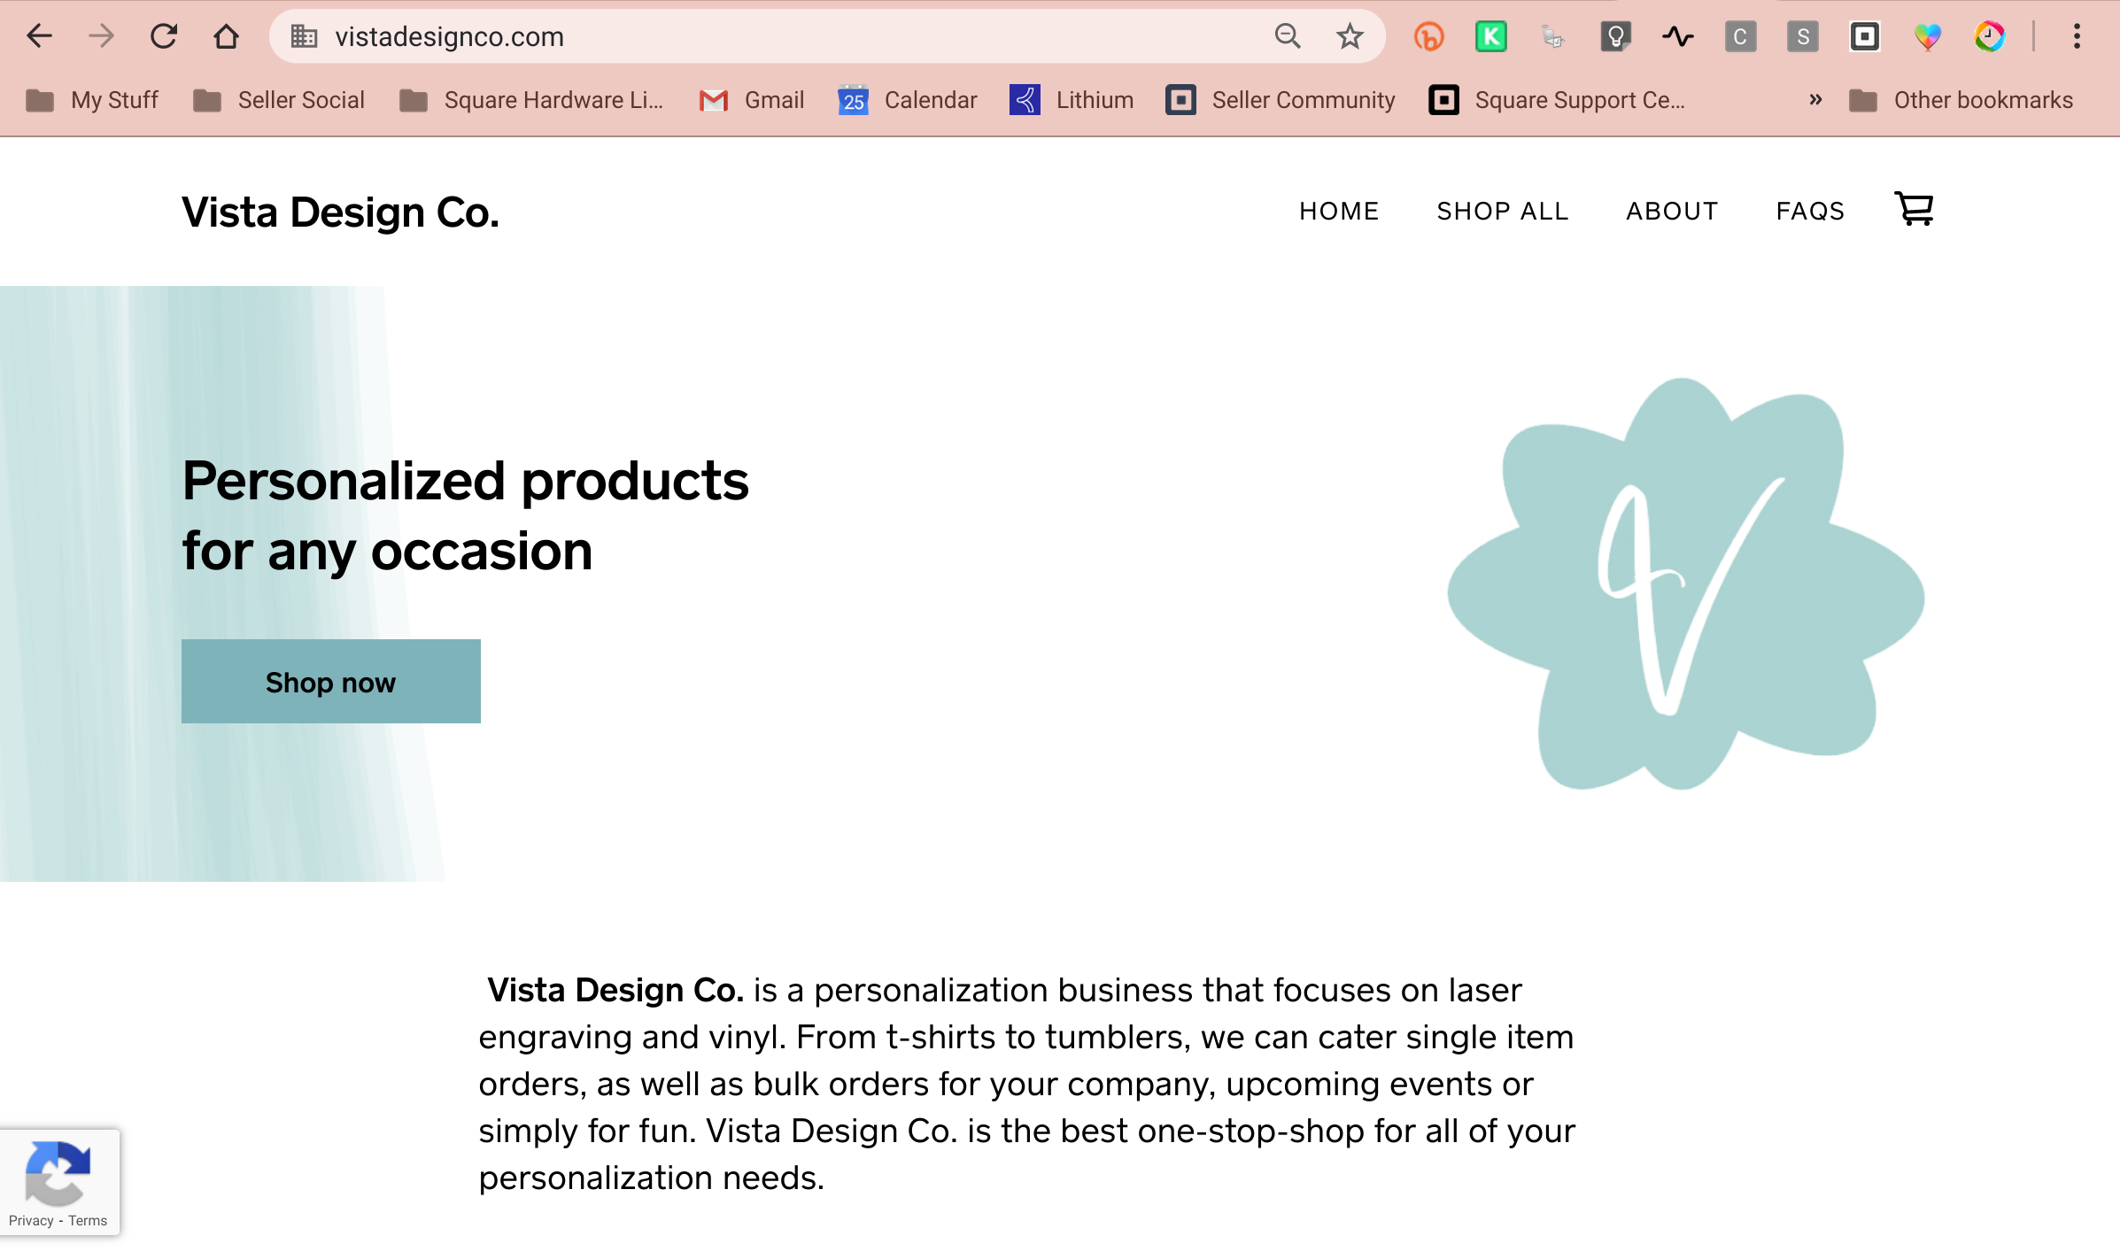The height and width of the screenshot is (1259, 2120).
Task: Open the ABOUT page
Action: click(x=1672, y=212)
